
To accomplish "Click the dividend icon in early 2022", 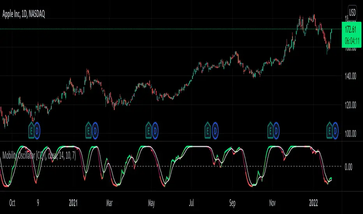I will pyautogui.click(x=335, y=131).
